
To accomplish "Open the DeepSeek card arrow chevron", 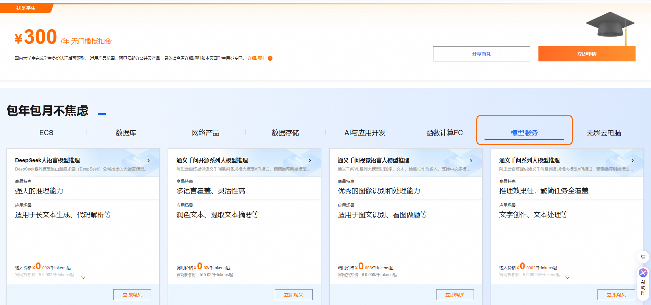I will pyautogui.click(x=148, y=161).
